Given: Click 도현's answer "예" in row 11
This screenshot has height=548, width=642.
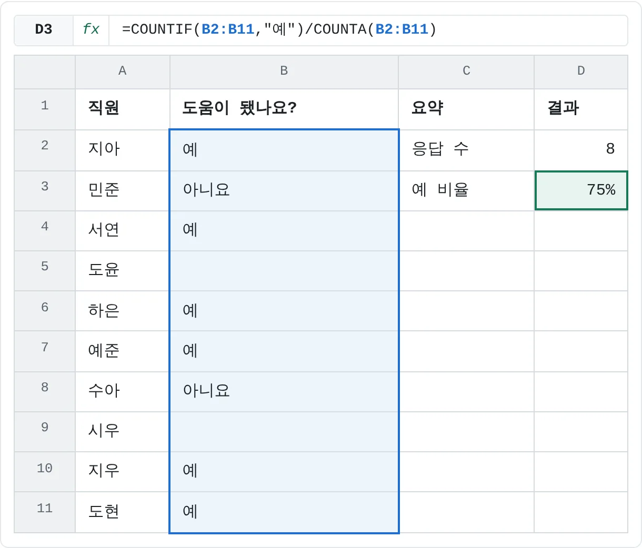Looking at the screenshot, I should click(x=284, y=512).
